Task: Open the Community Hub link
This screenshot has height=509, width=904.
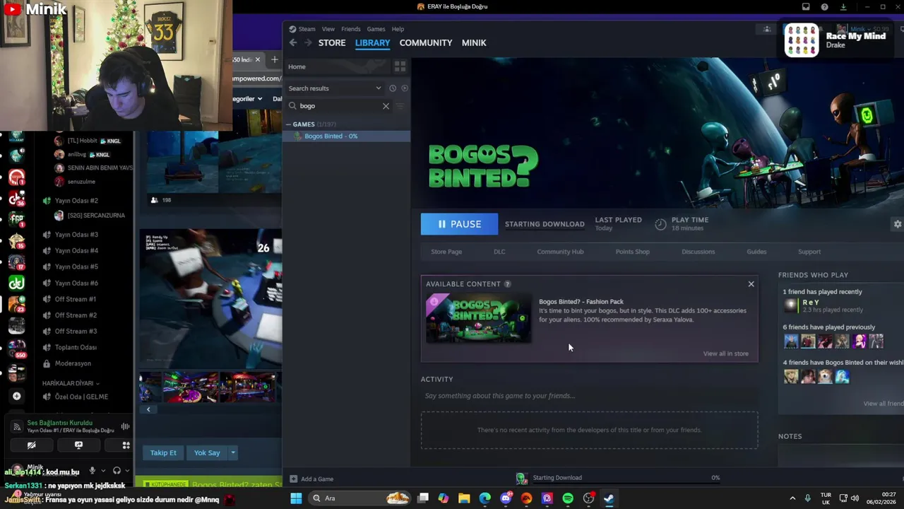Action: coord(560,252)
